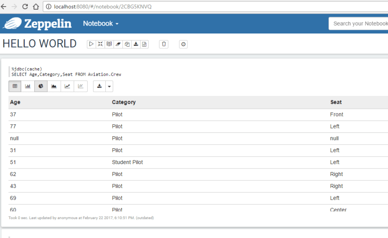Switch result view to line chart

67,86
